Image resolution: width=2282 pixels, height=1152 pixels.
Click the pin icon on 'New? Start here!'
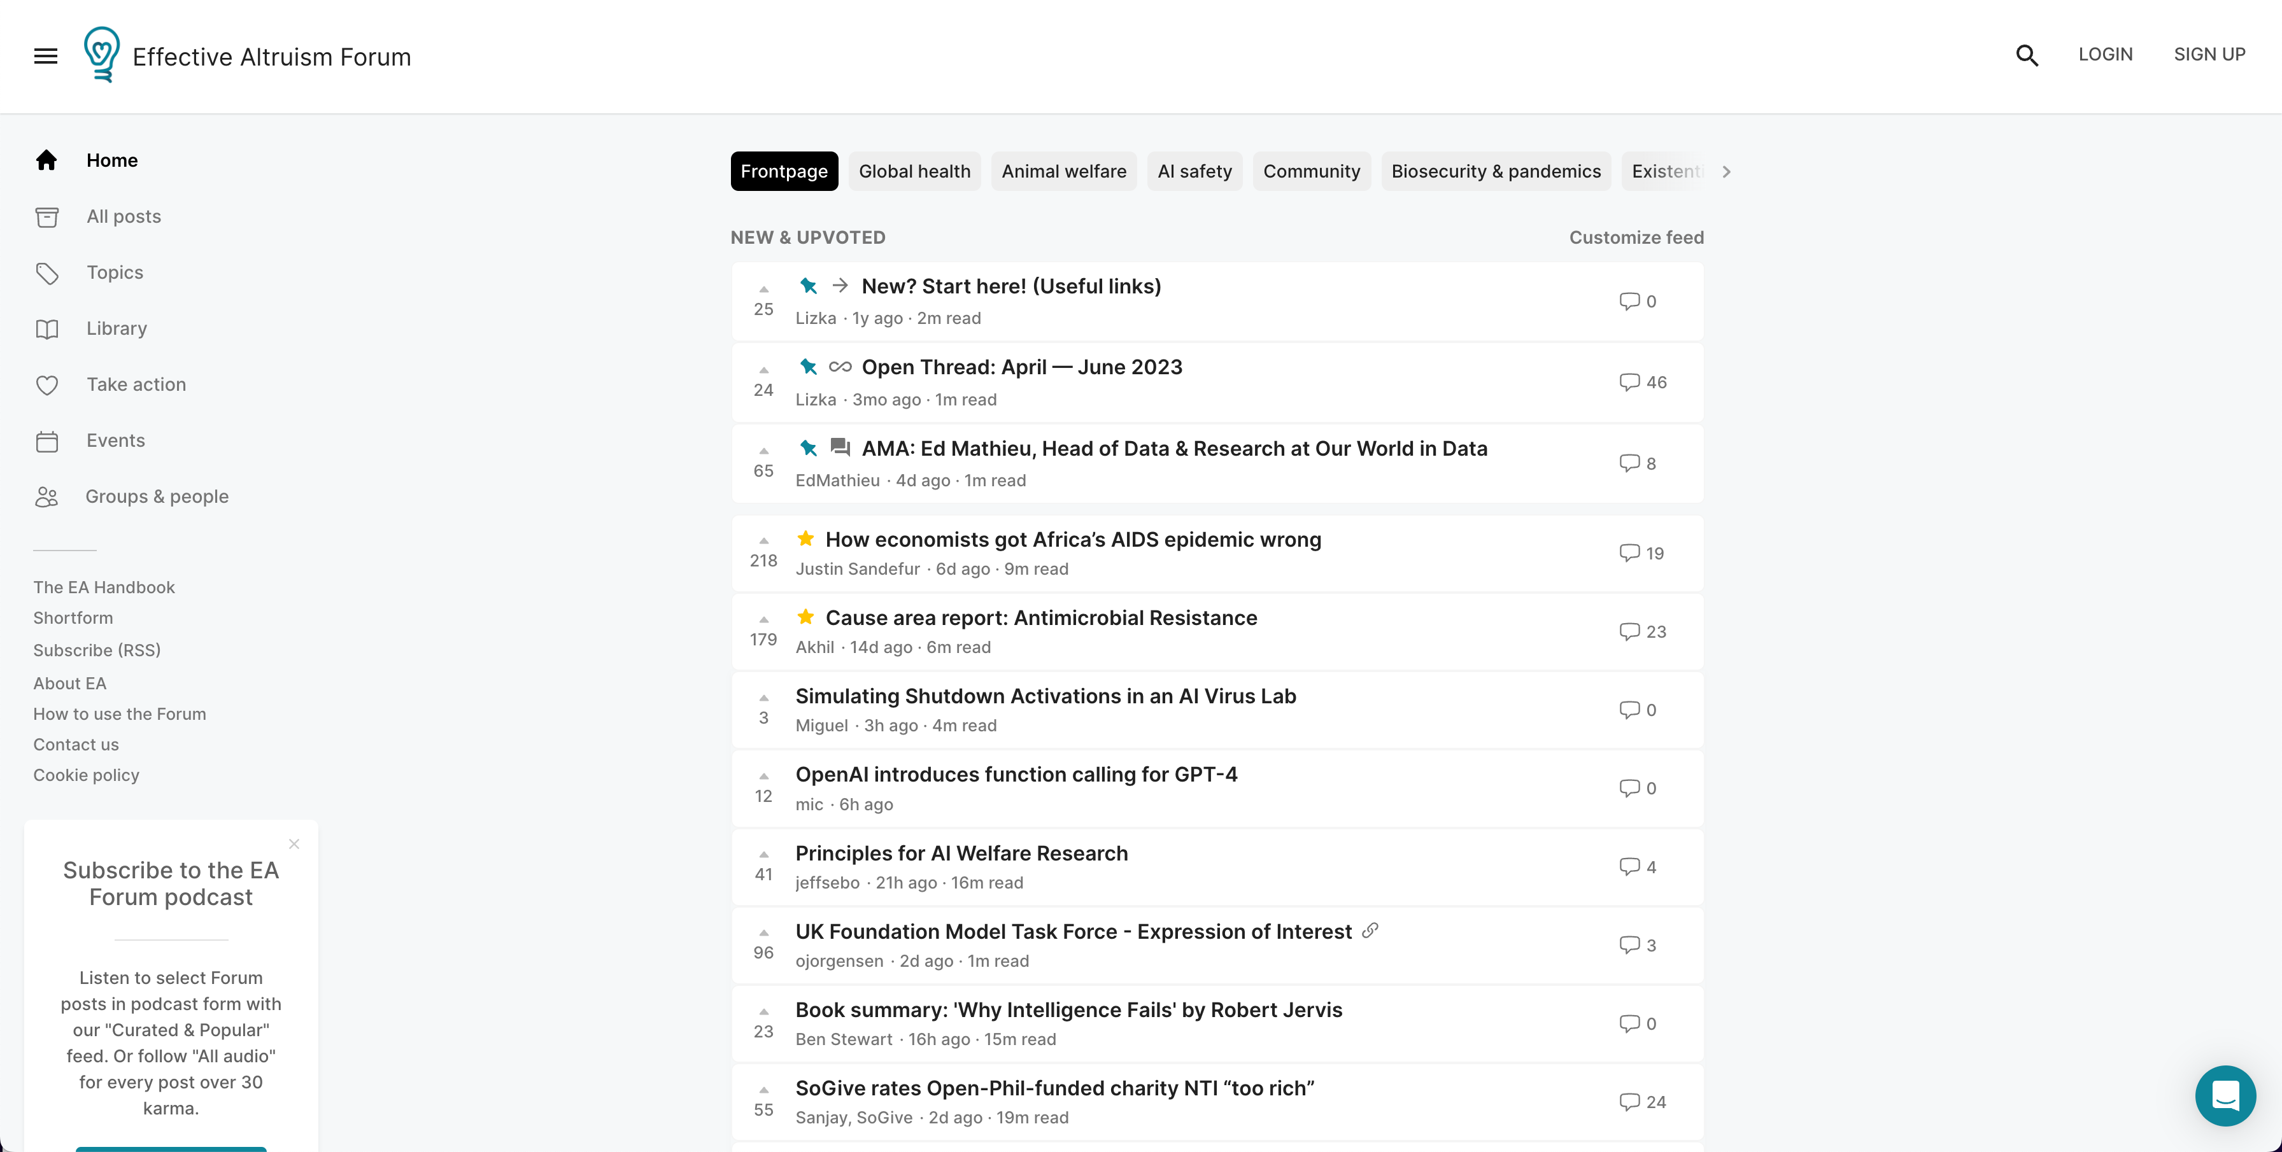coord(808,285)
